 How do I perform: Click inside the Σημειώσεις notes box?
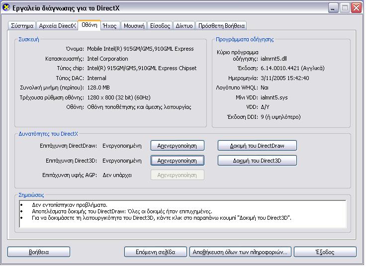pyautogui.click(x=183, y=214)
